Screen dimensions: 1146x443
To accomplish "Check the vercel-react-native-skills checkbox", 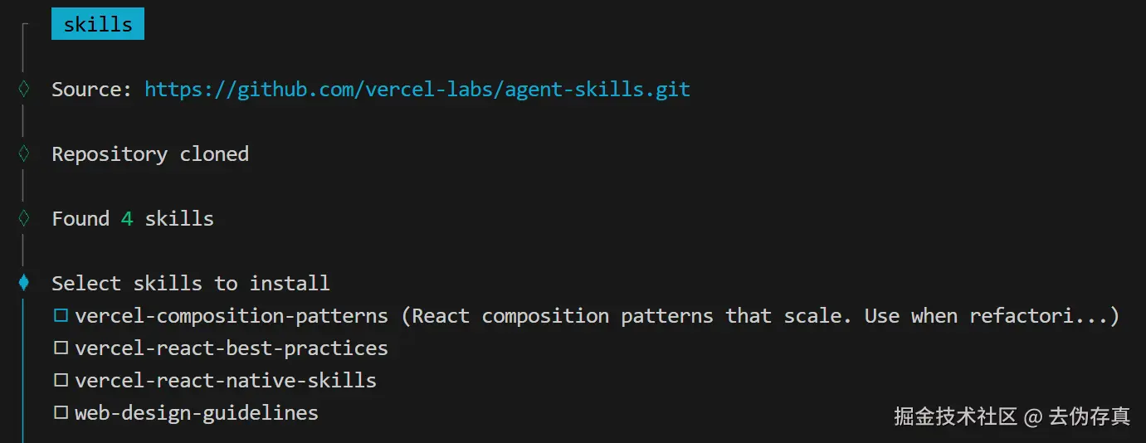I will point(61,381).
